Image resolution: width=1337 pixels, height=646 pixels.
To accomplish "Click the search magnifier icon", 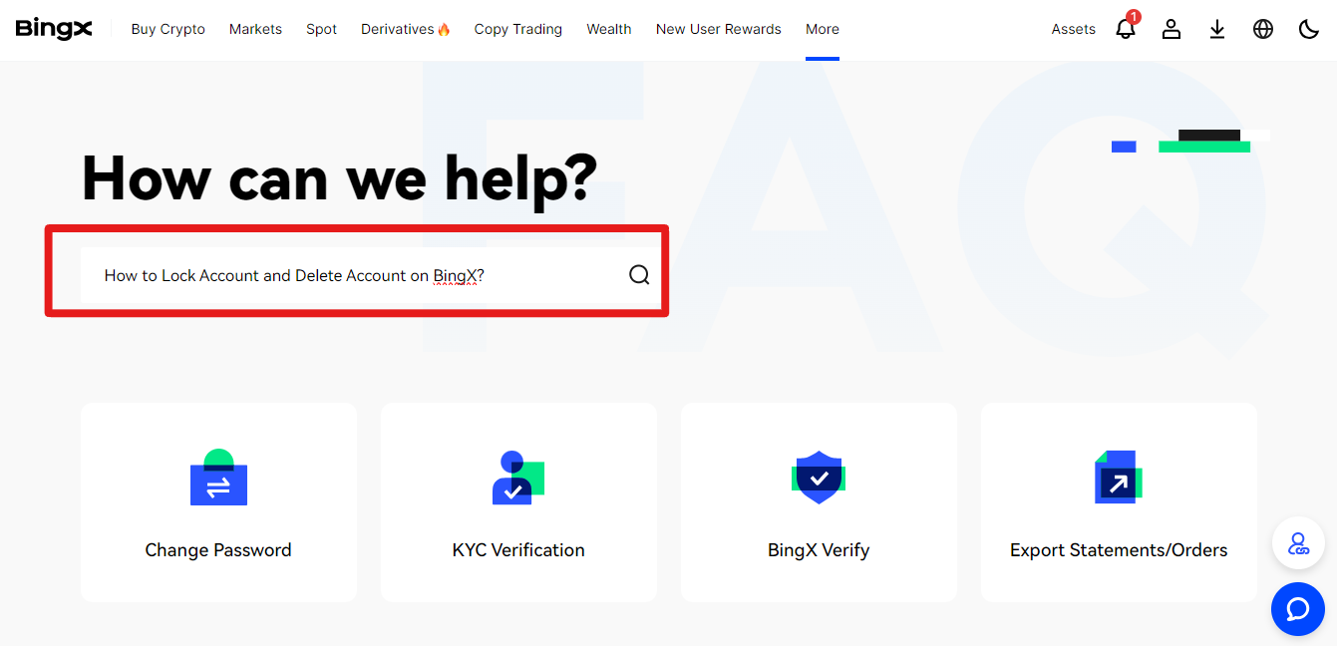I will 639,275.
